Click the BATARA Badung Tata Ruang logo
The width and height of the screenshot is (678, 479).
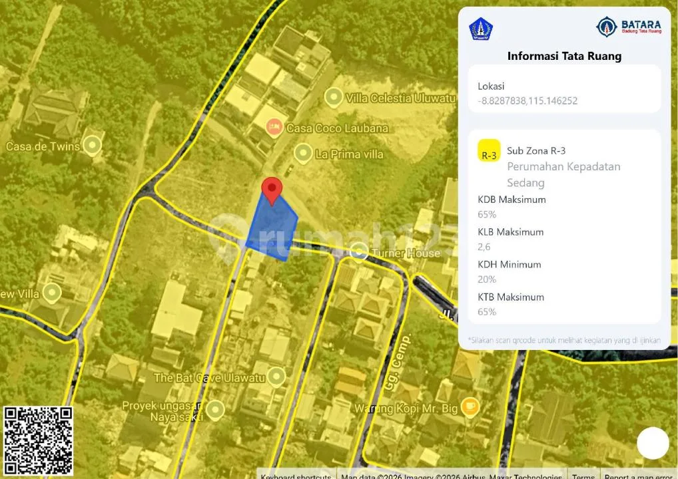[x=629, y=27]
